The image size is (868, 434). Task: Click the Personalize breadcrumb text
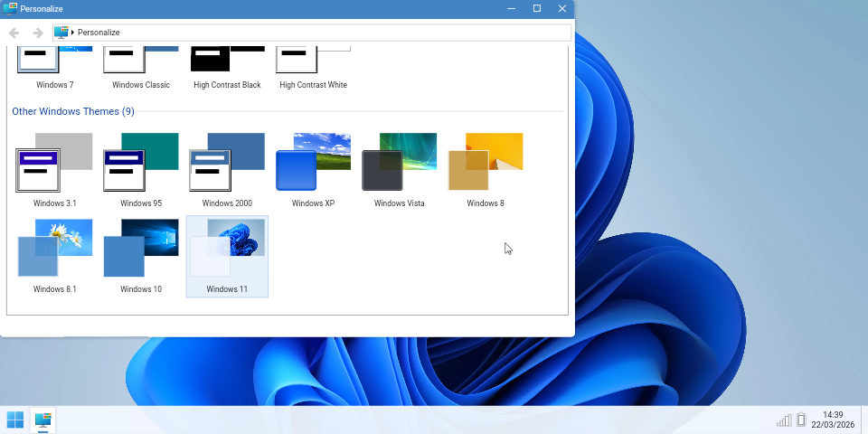point(99,33)
